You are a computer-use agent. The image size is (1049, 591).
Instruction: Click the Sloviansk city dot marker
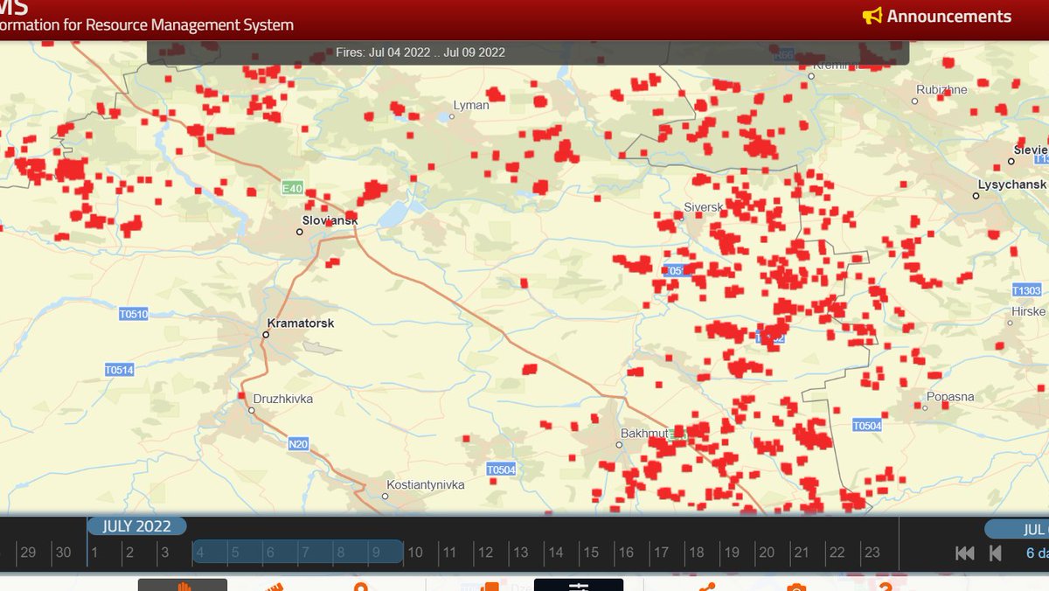[300, 232]
